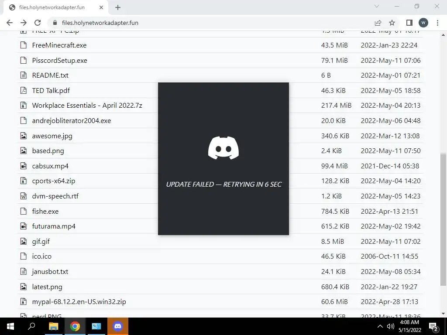Open gif.gif file name
447x335 pixels.
(41, 241)
